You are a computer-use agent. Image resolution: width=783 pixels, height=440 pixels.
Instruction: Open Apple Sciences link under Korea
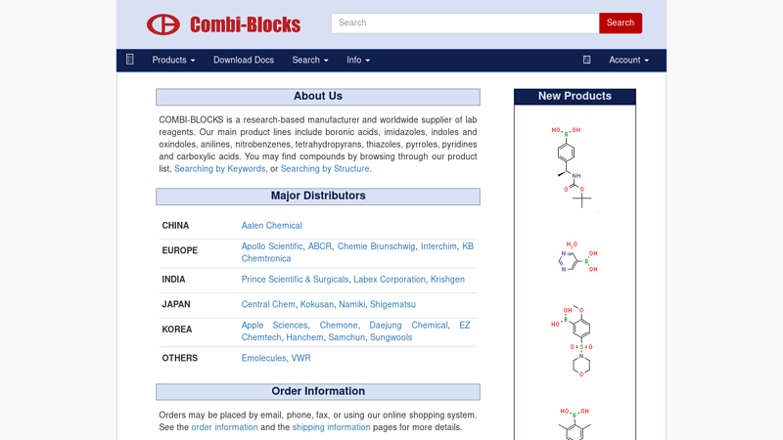coord(274,326)
